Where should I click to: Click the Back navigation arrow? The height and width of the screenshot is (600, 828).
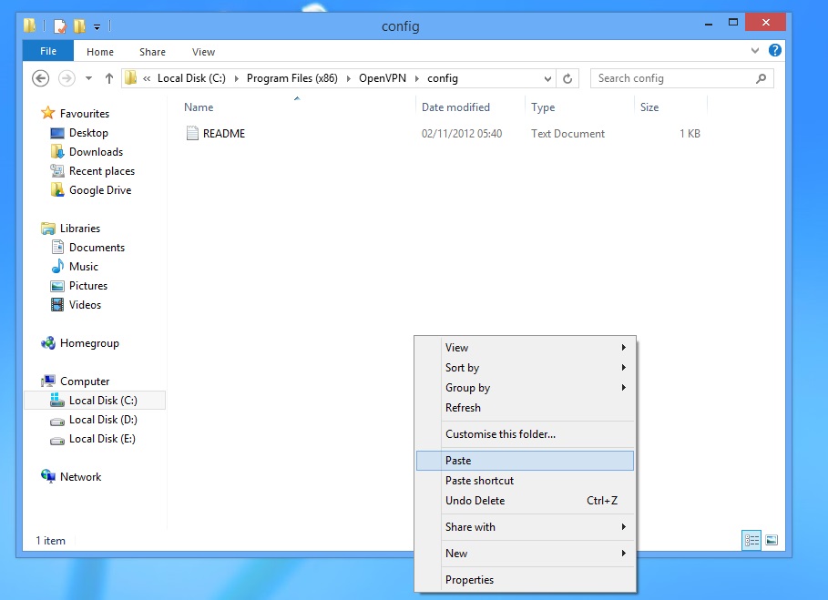41,78
